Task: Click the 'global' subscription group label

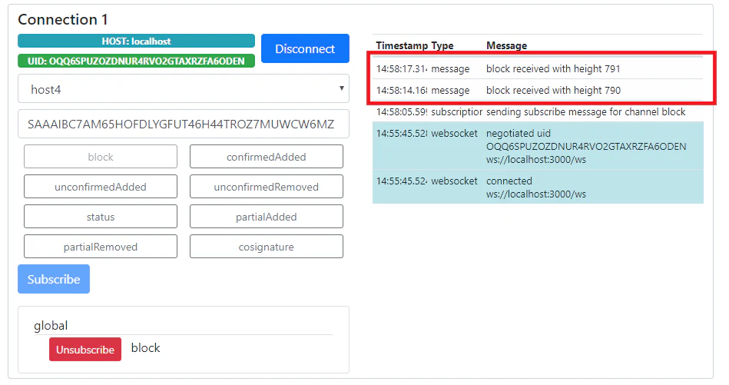Action: pyautogui.click(x=51, y=326)
